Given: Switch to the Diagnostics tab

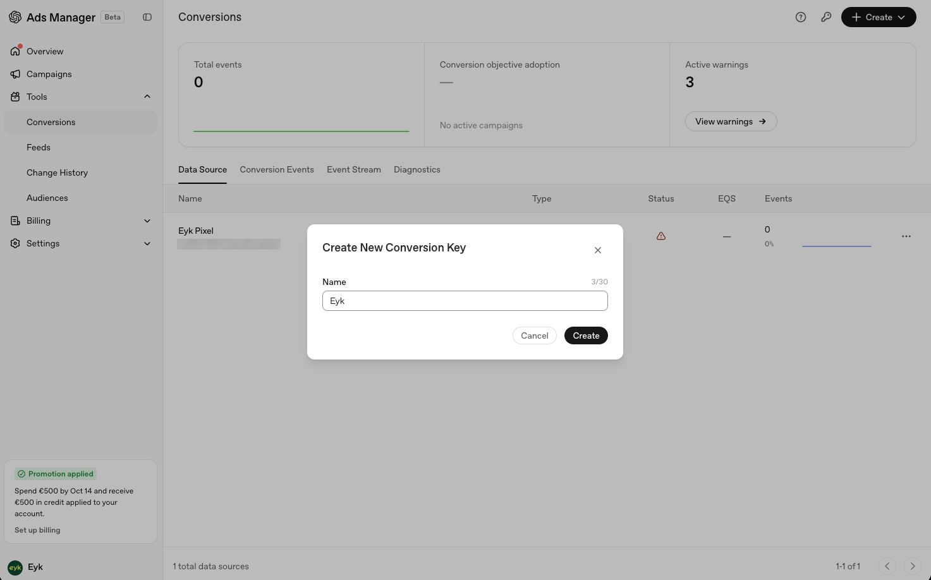Looking at the screenshot, I should tap(417, 169).
